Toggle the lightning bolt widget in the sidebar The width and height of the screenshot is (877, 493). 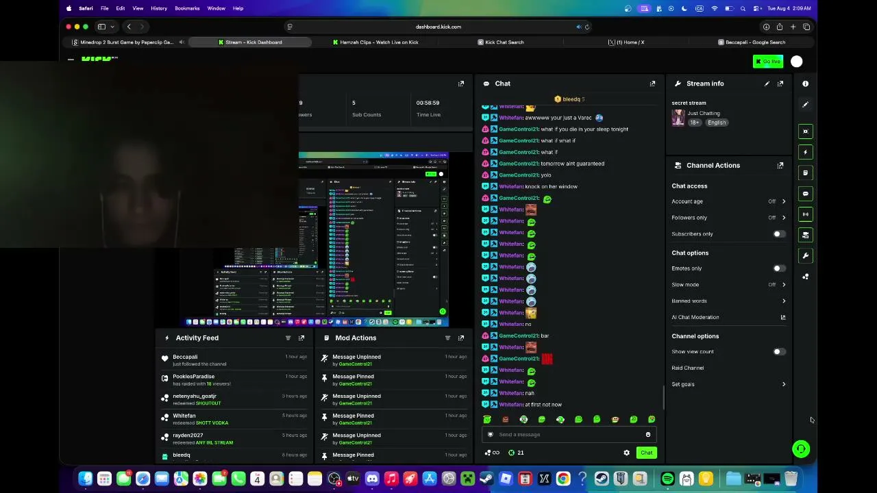806,152
